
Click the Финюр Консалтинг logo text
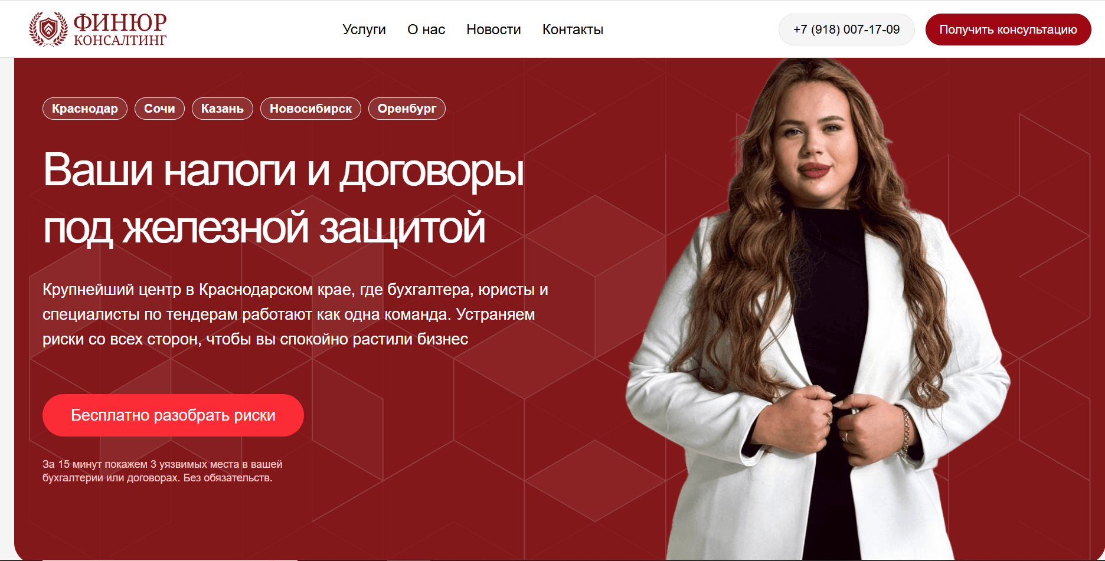(120, 29)
